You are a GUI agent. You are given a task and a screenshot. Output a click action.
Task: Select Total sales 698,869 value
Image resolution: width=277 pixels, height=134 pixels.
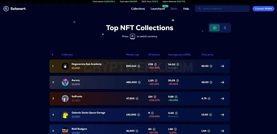pyautogui.click(x=134, y=2)
